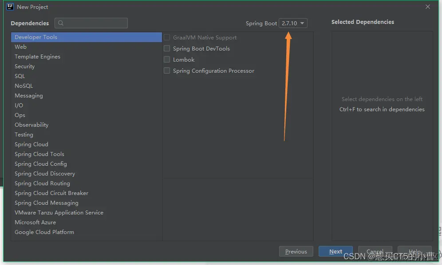This screenshot has width=442, height=265.
Task: Close the New Project dialog
Action: [x=428, y=7]
